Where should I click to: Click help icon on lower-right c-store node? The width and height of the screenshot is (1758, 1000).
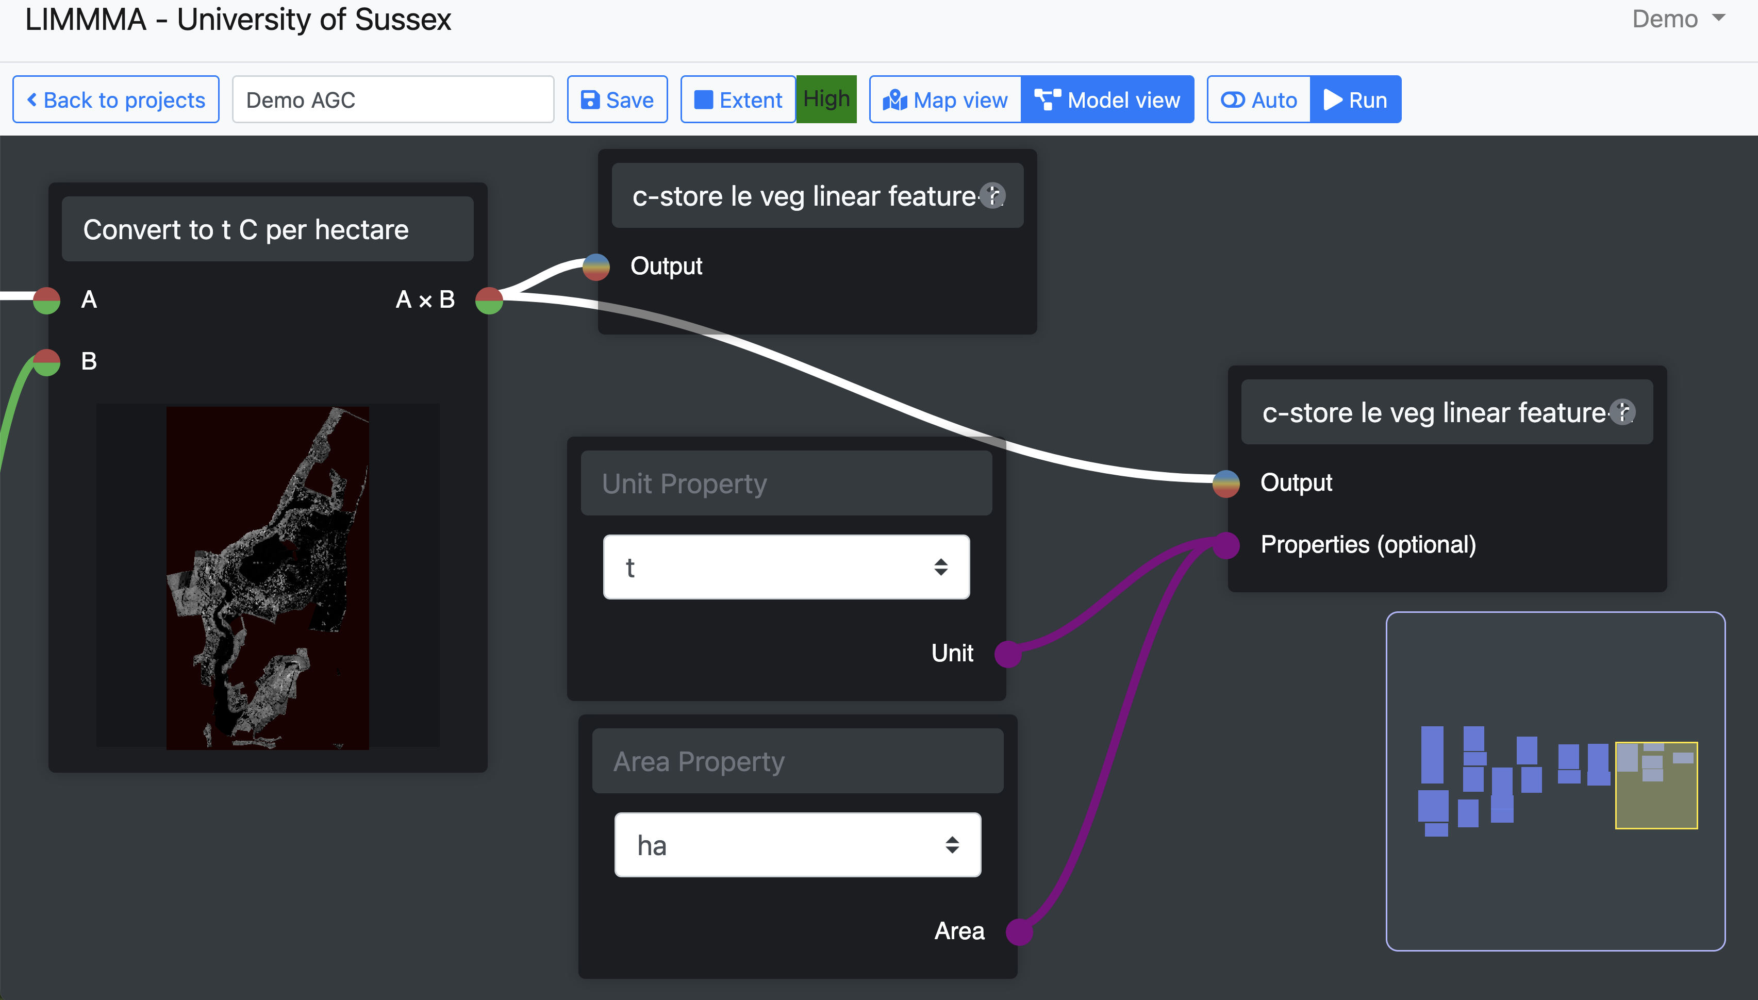tap(1622, 412)
